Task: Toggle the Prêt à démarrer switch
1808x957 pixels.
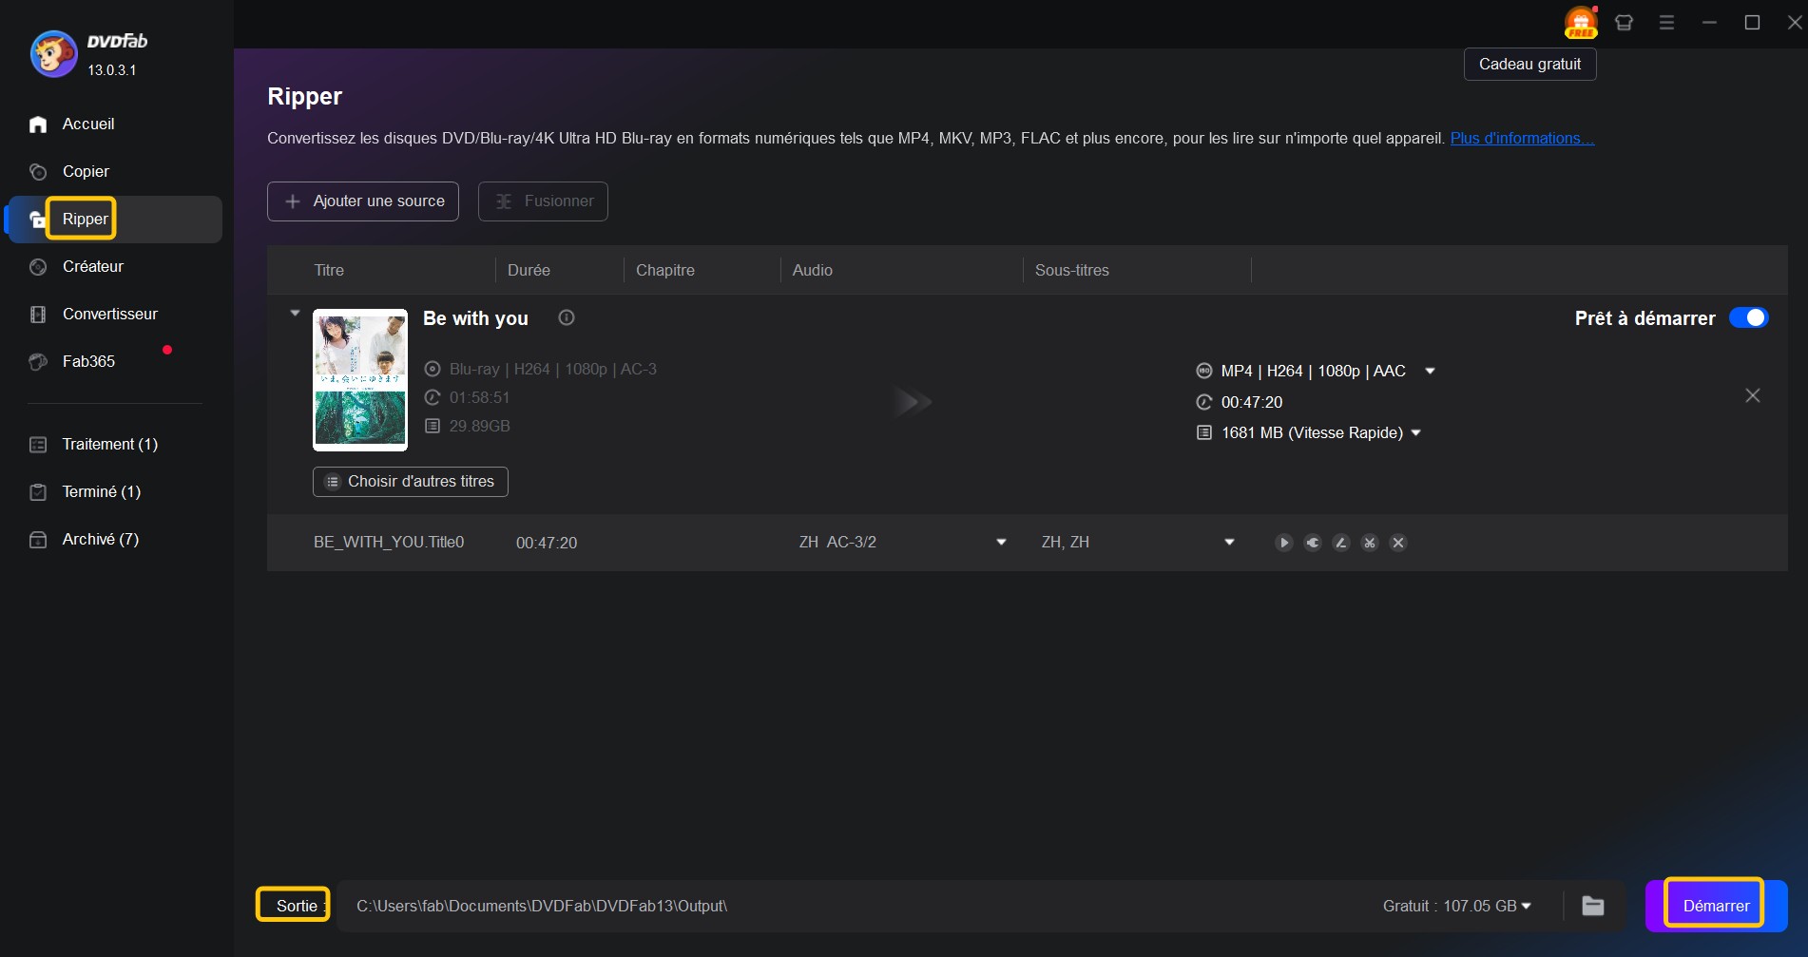Action: tap(1749, 317)
